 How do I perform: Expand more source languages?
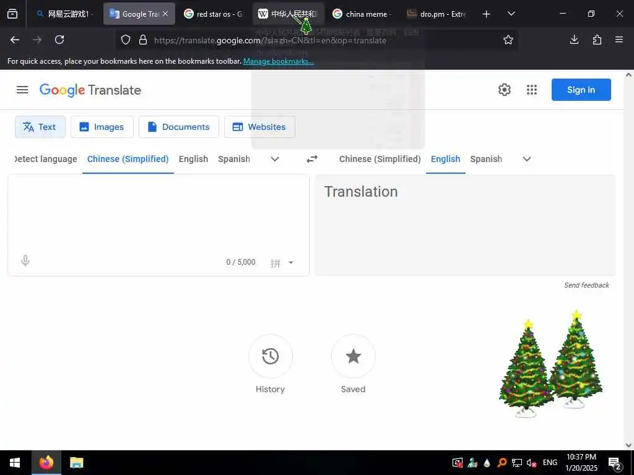click(x=274, y=159)
